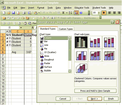Switch to the Standard Types tab
This screenshot has height=105, width=122.
tap(48, 29)
